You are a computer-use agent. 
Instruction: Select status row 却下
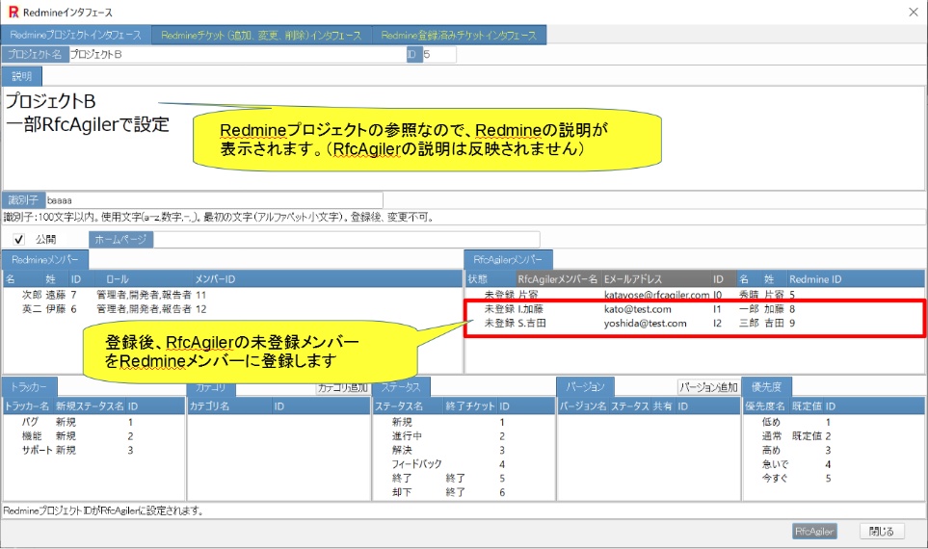point(464,492)
